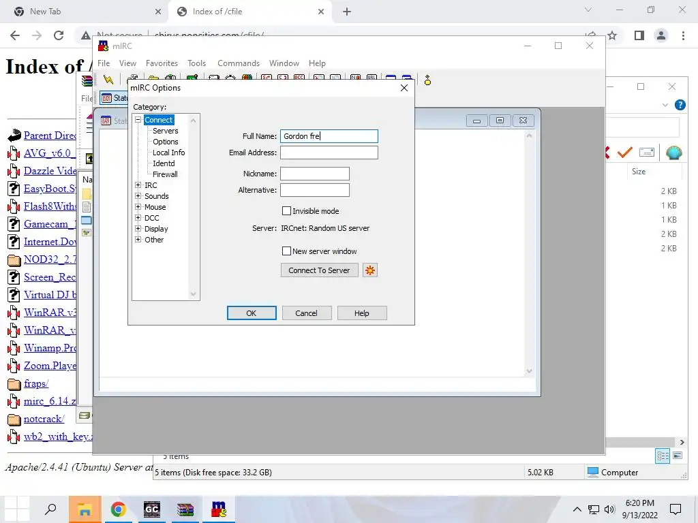Image resolution: width=698 pixels, height=523 pixels.
Task: Click the Connect To Server button
Action: coord(319,270)
